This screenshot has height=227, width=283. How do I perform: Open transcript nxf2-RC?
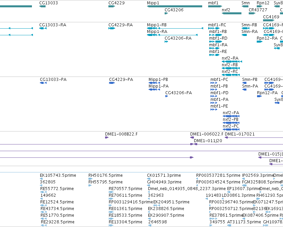tap(230, 72)
